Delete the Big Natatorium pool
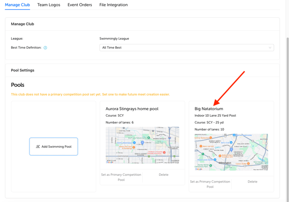Screen dimensions: 289x202 pyautogui.click(x=252, y=182)
